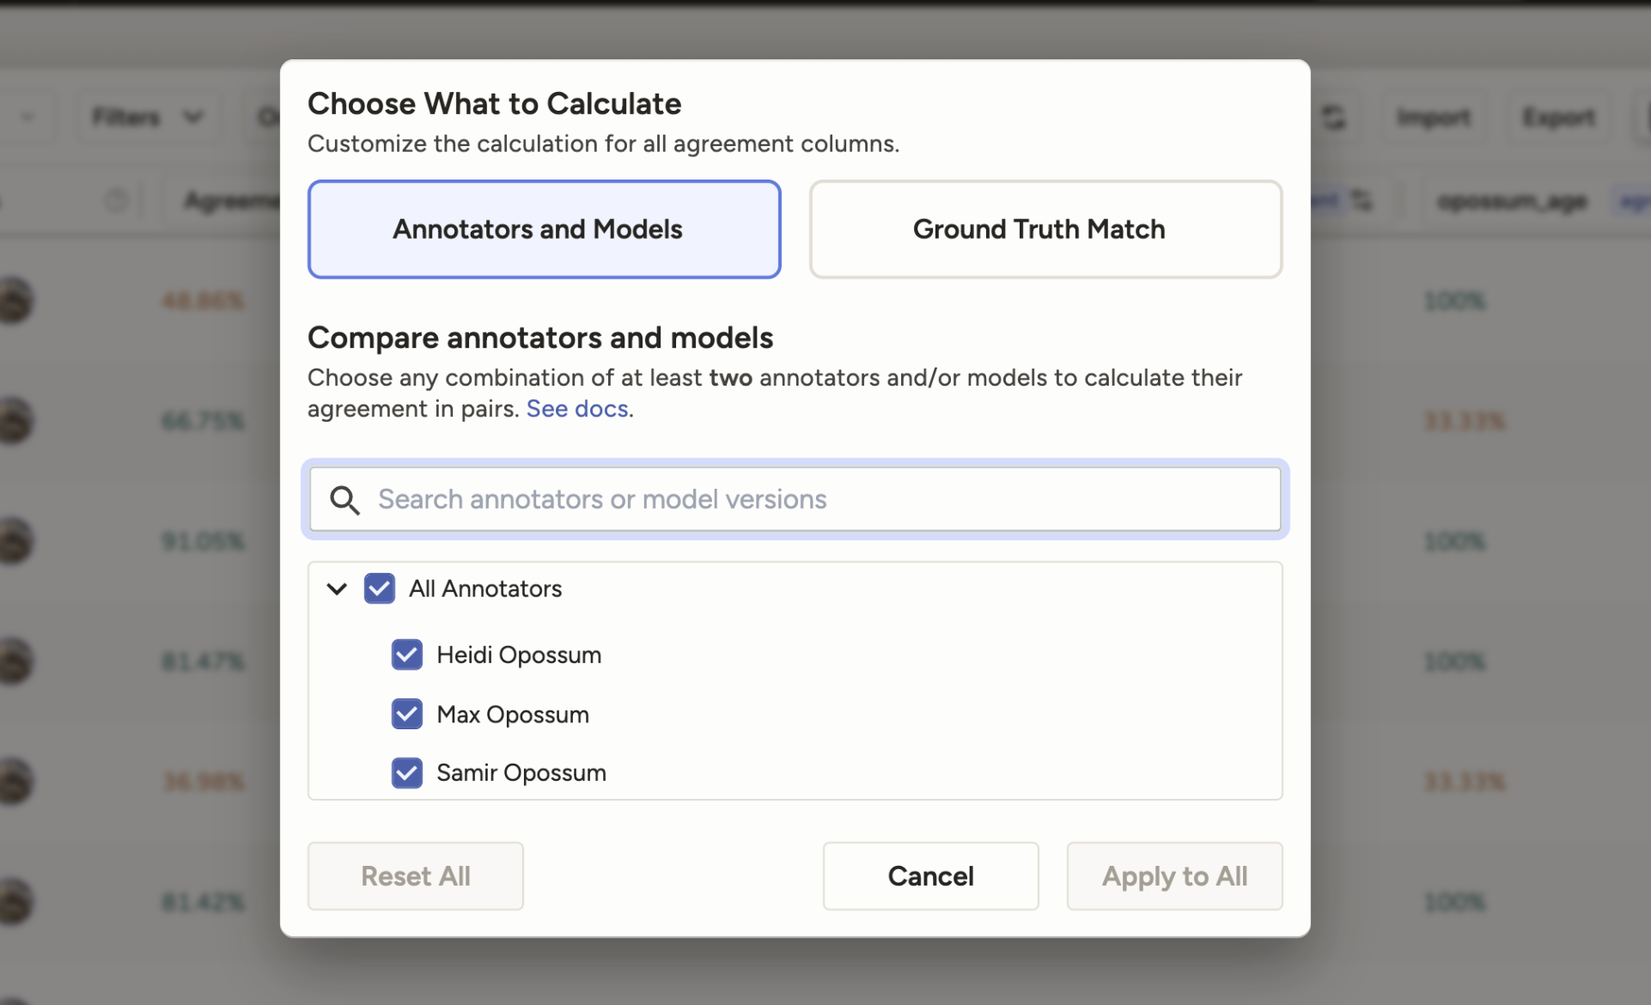Click the blurred Export button
The image size is (1651, 1005).
tap(1558, 117)
